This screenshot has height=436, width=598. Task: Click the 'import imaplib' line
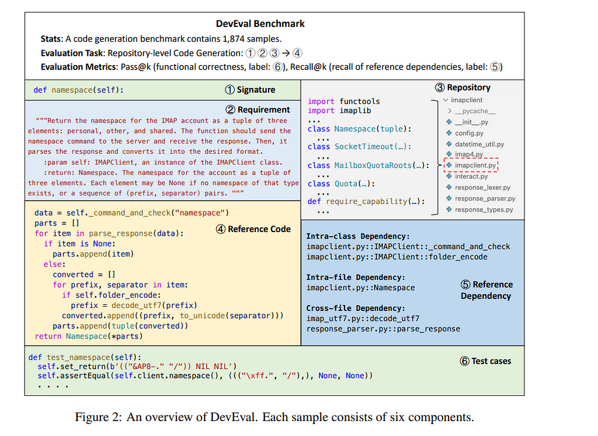340,111
